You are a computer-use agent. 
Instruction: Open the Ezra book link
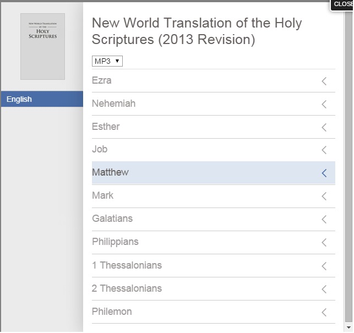pos(102,80)
